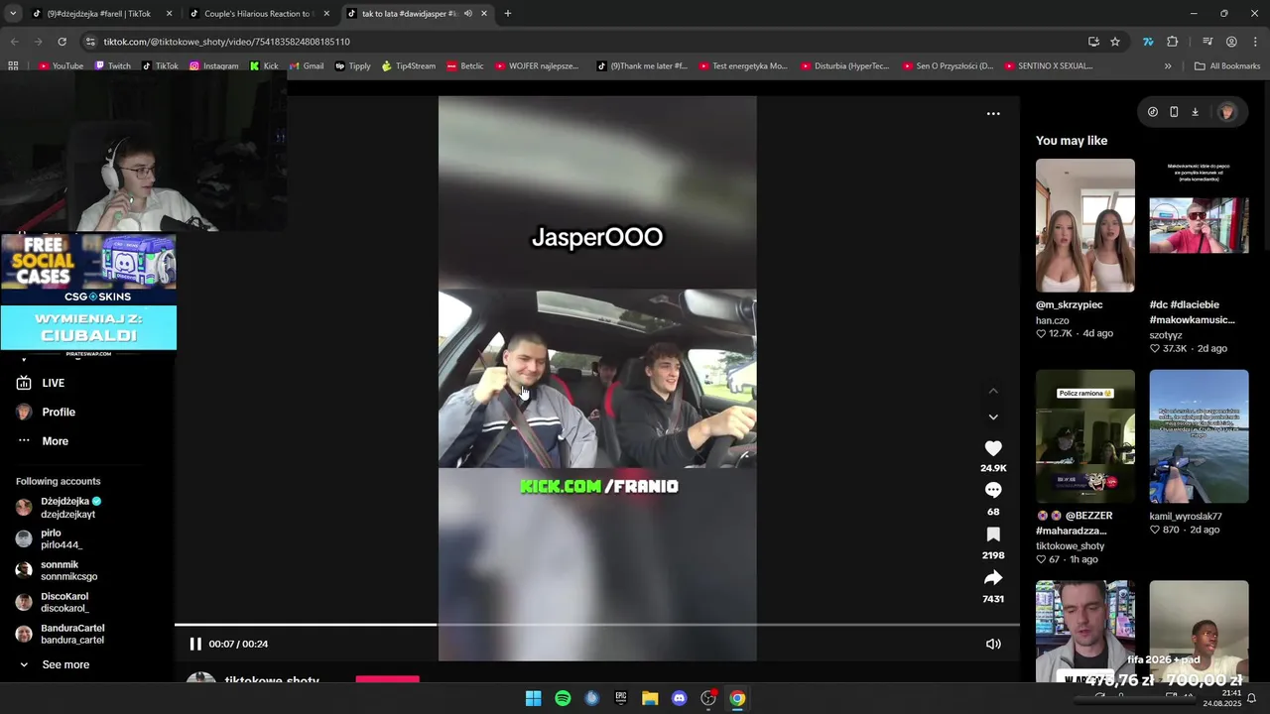Click the video progress bar
The image size is (1270, 714).
click(x=597, y=625)
